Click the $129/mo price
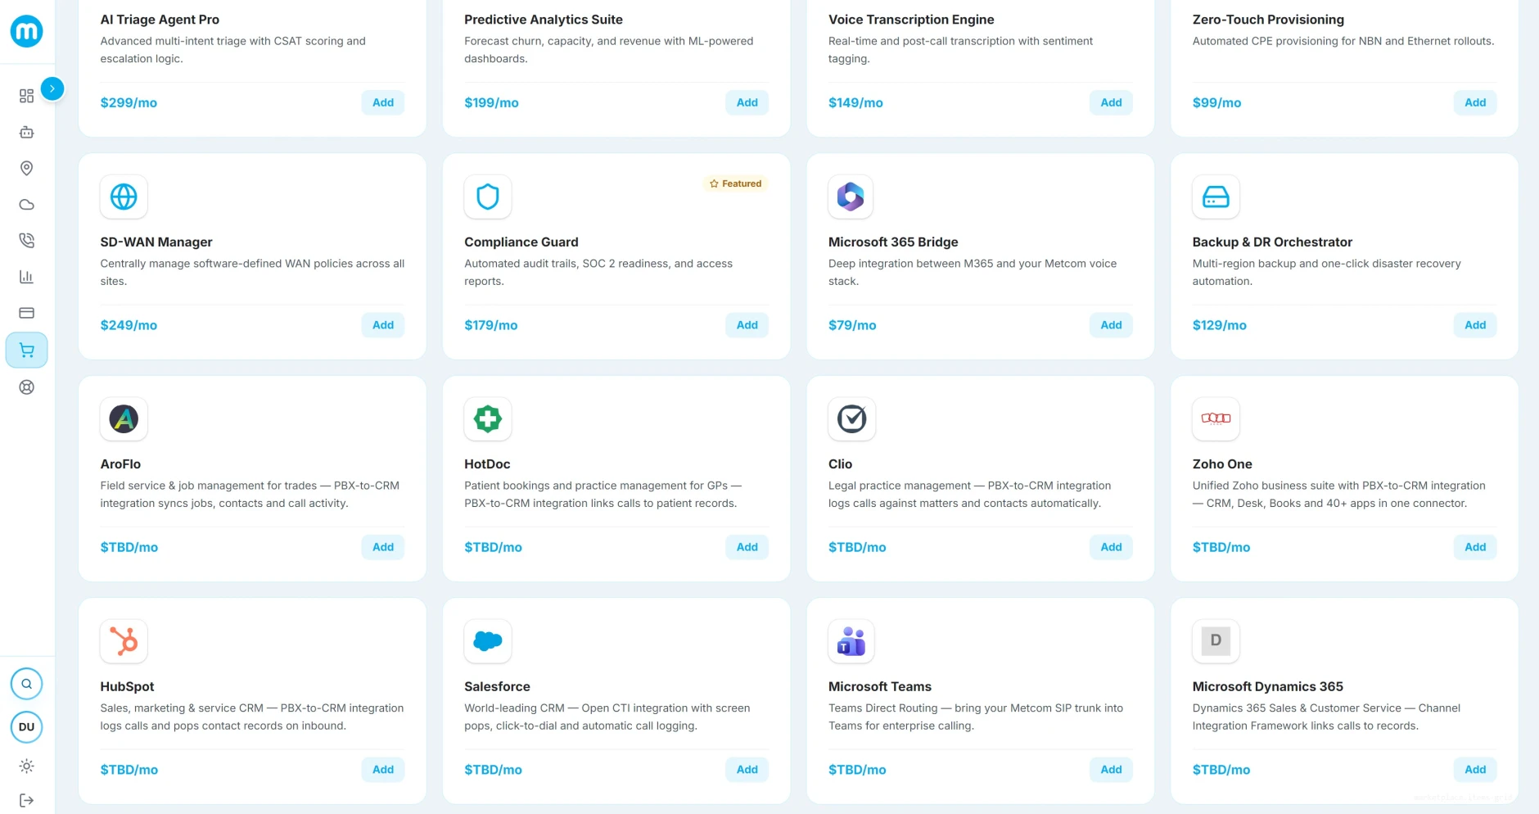The width and height of the screenshot is (1539, 814). point(1220,326)
